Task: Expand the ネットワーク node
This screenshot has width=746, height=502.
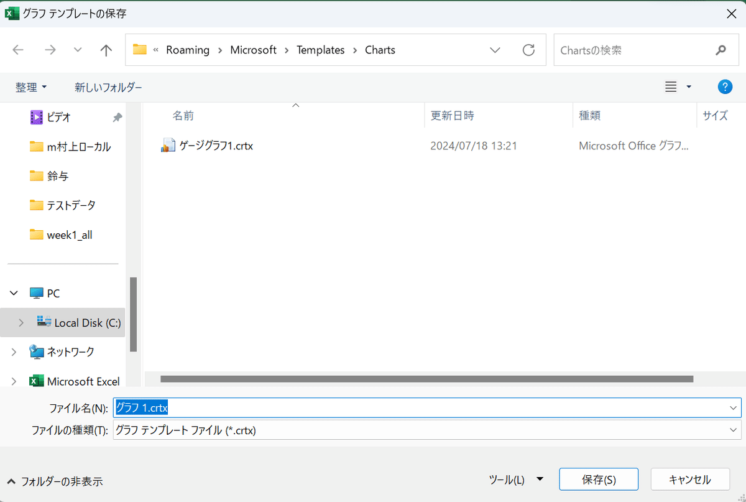Action: (x=14, y=352)
